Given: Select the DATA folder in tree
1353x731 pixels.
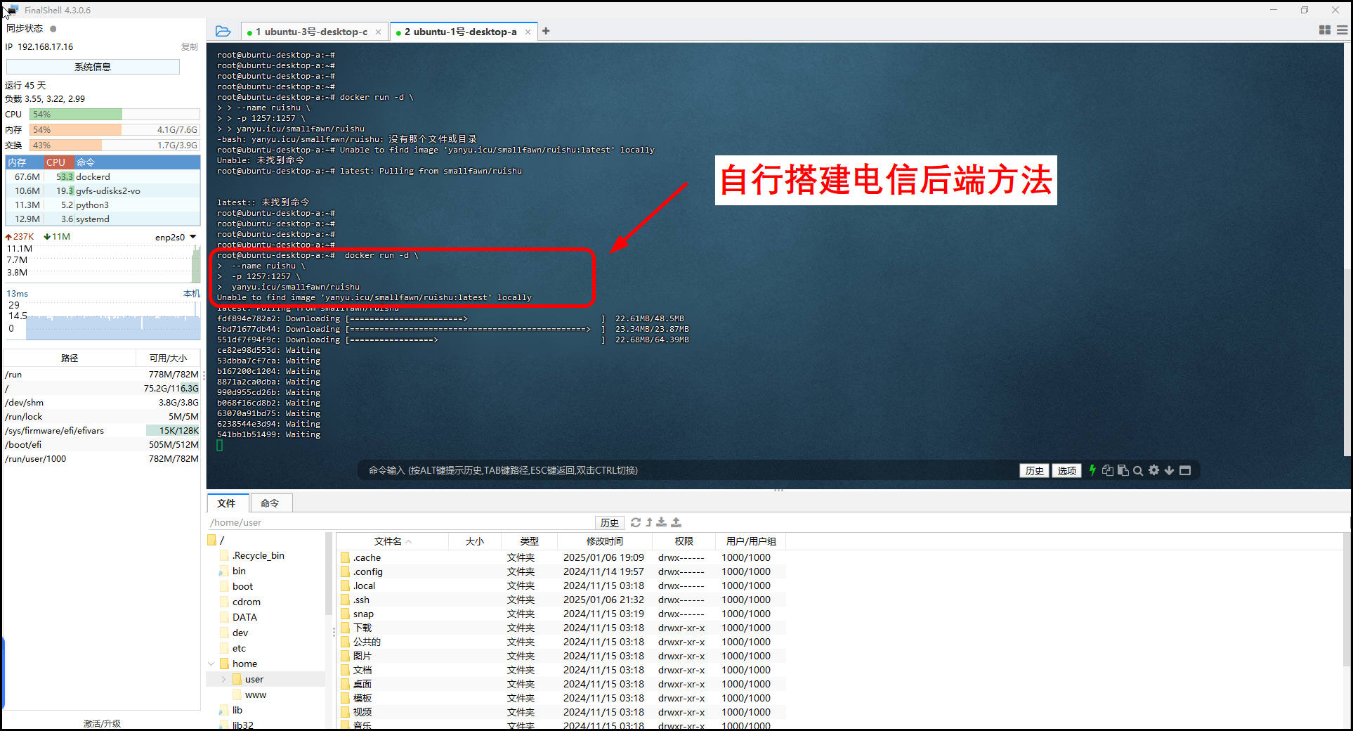Looking at the screenshot, I should 244,617.
